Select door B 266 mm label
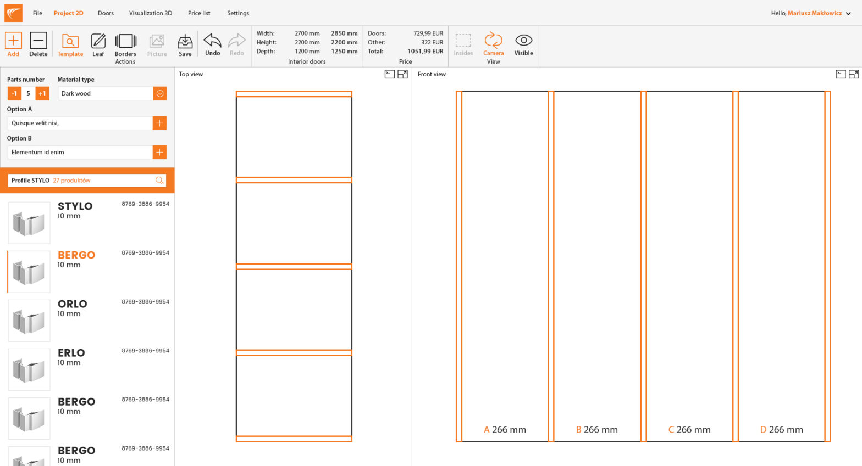This screenshot has width=862, height=466. 596,430
